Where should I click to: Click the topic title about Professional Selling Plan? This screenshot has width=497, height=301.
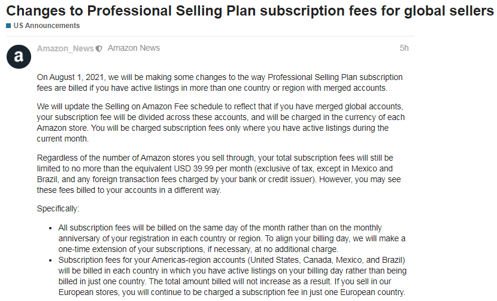point(250,11)
